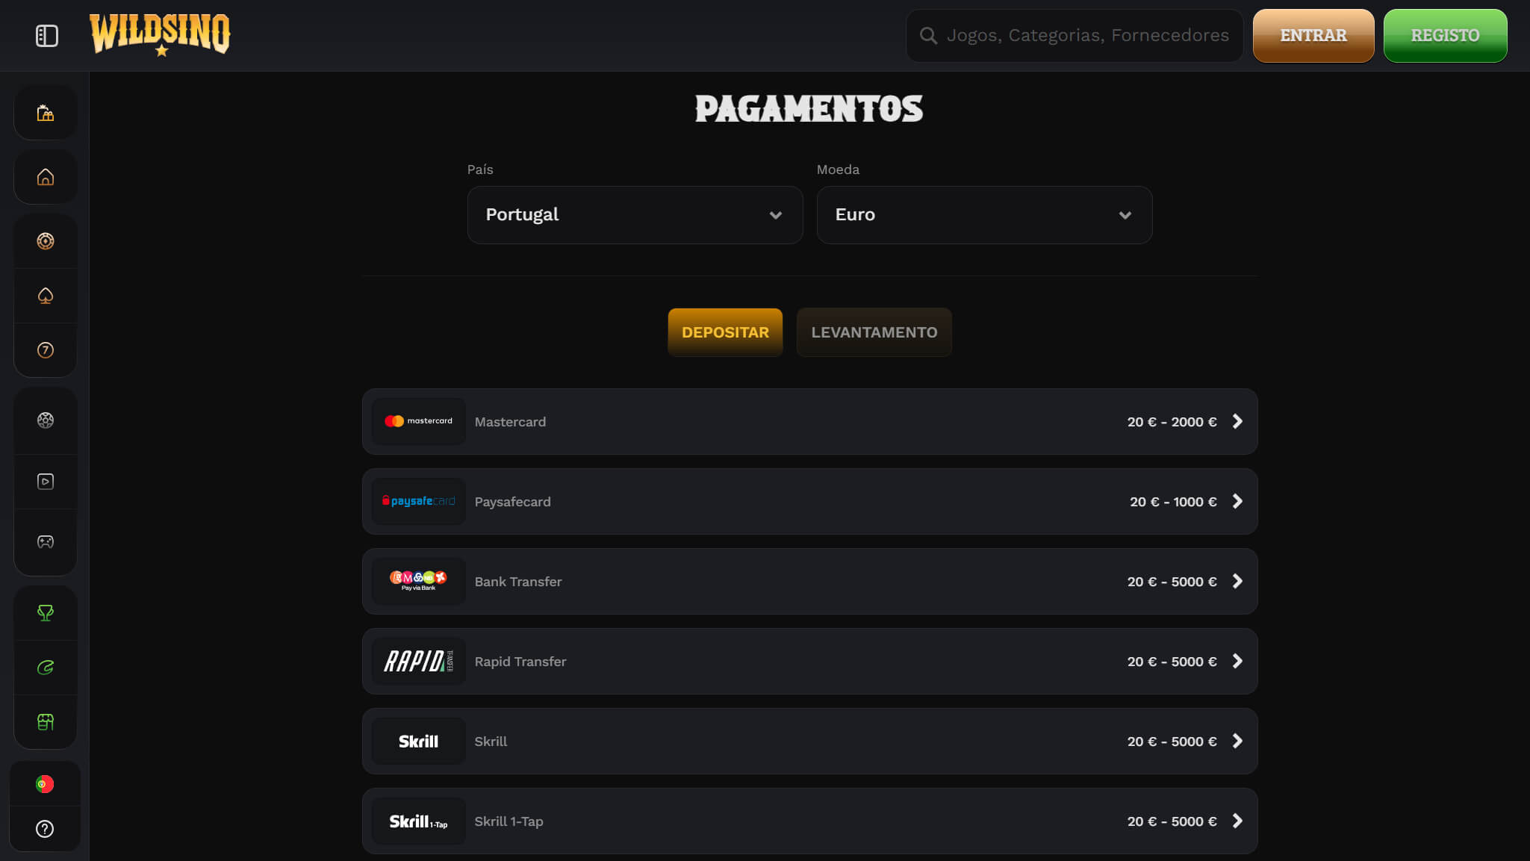Open the game controller icon

[46, 541]
